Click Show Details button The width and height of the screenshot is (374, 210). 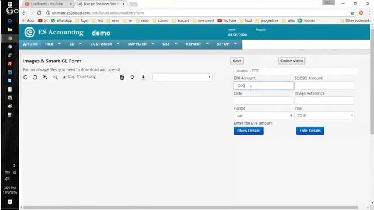click(x=248, y=131)
